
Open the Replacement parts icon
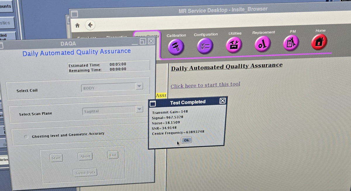tap(263, 44)
